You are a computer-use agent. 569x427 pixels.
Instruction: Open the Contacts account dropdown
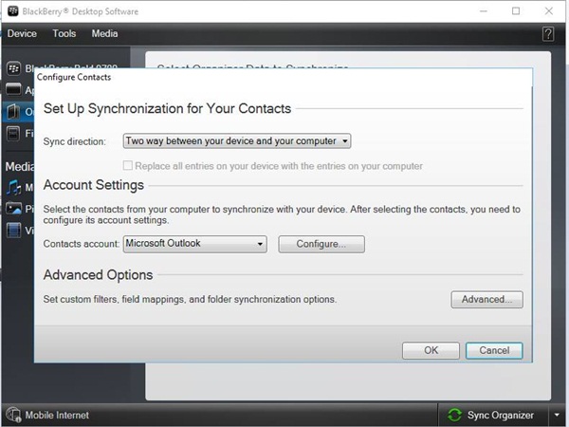pyautogui.click(x=194, y=244)
